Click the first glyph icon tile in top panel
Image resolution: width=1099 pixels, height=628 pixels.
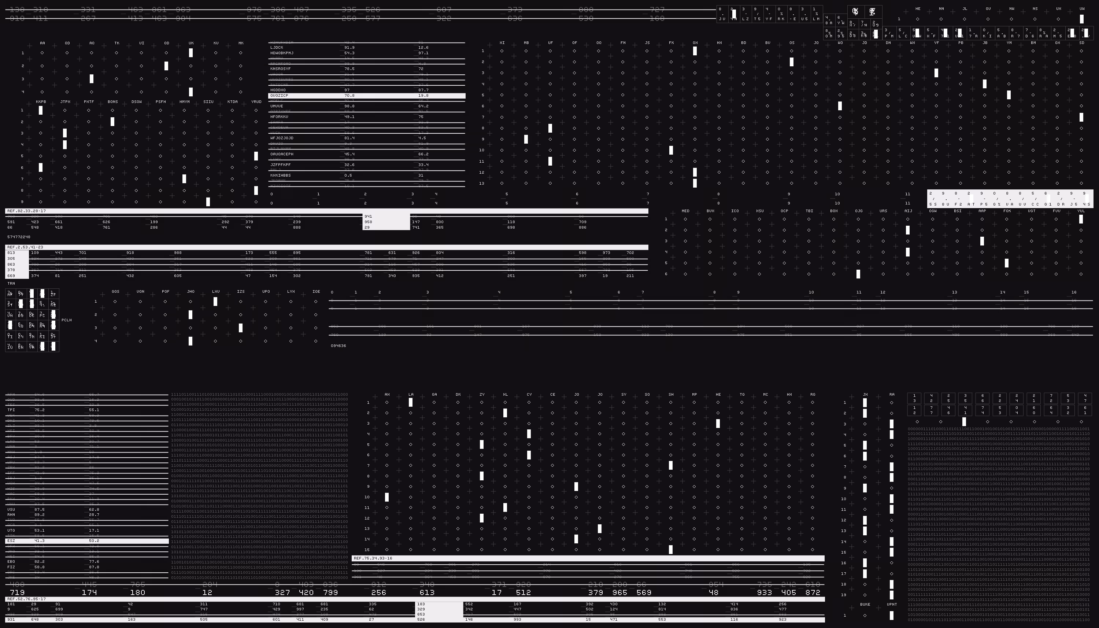(x=856, y=12)
